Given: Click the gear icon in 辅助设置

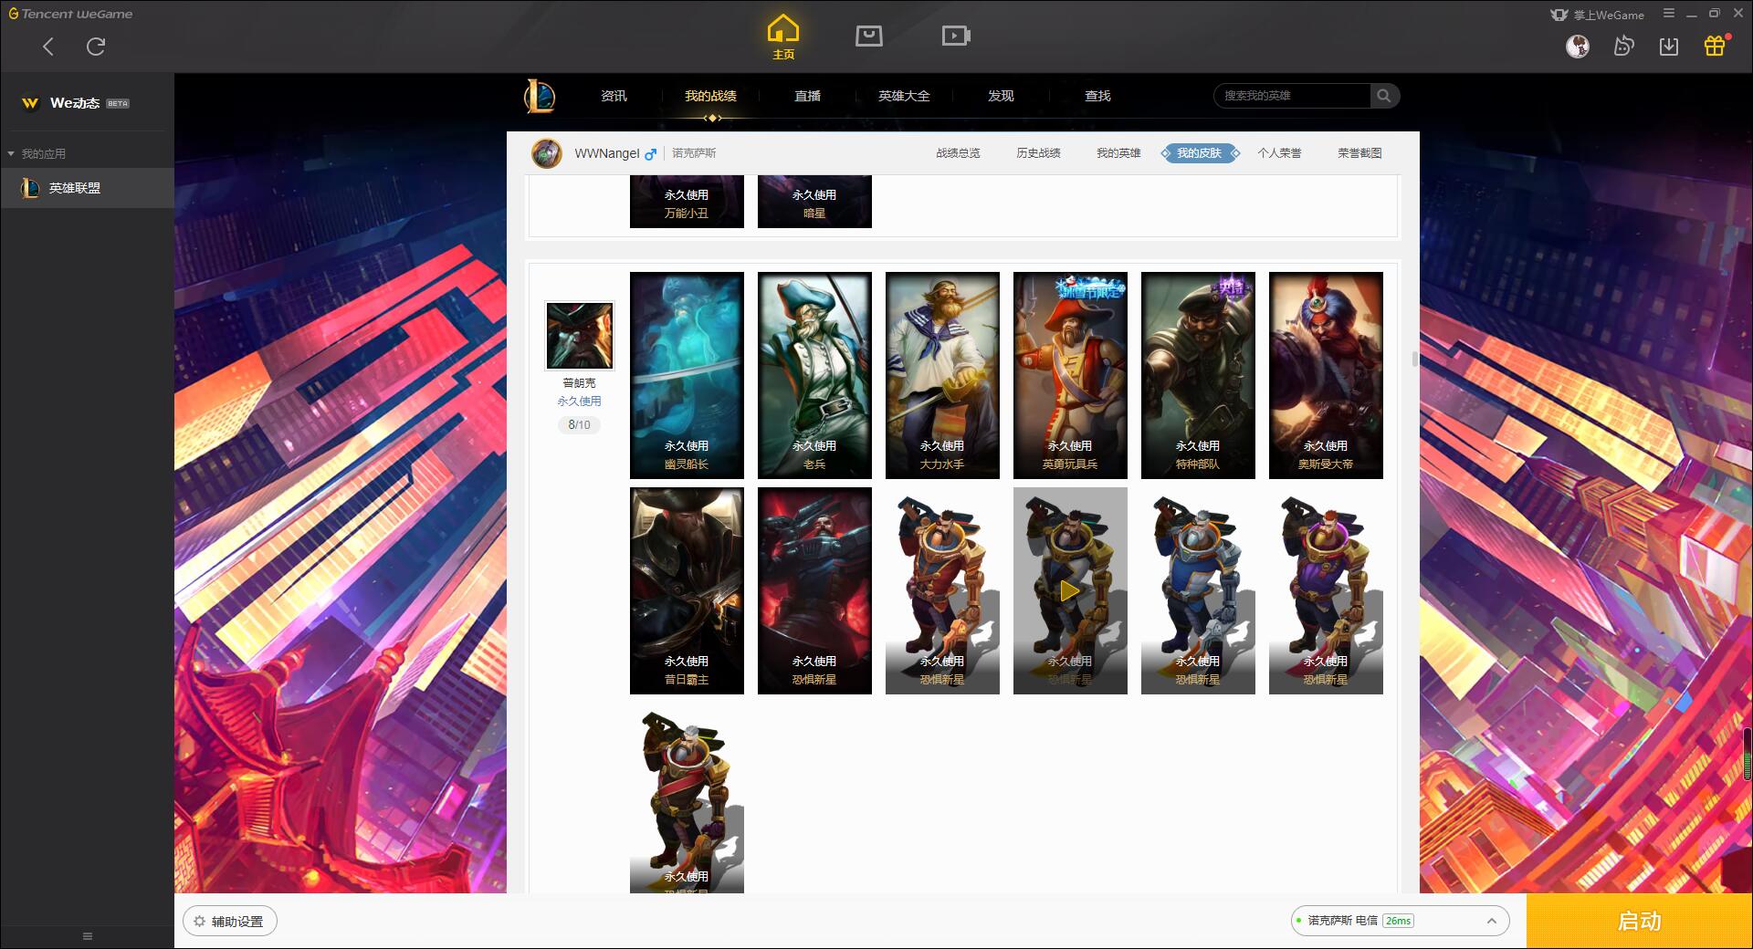Looking at the screenshot, I should [200, 922].
